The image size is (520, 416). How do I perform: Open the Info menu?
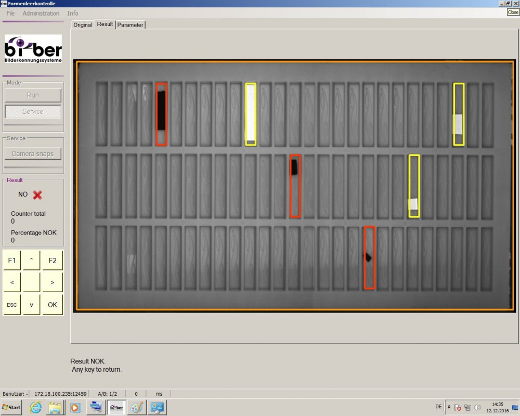click(x=73, y=13)
